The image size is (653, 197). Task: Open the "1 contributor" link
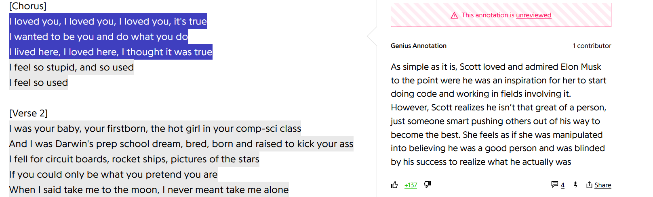pos(592,46)
